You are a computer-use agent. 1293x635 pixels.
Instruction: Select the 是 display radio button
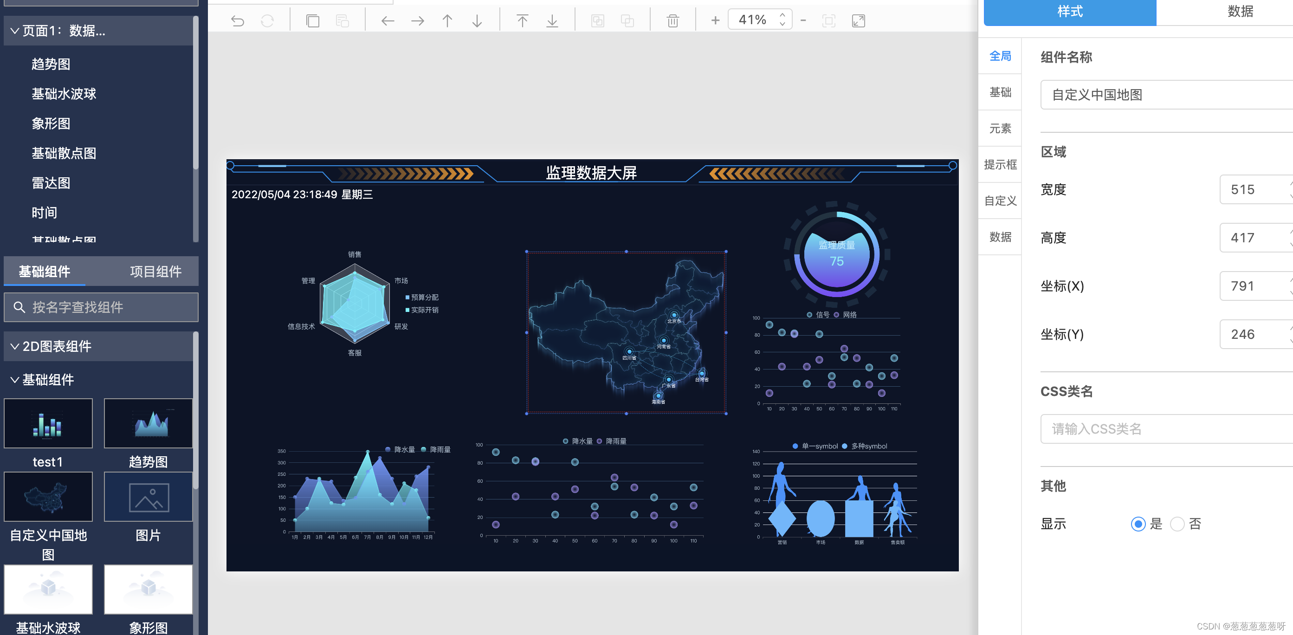(1138, 524)
